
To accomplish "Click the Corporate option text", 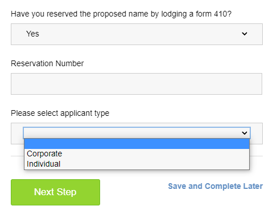I will [44, 154].
